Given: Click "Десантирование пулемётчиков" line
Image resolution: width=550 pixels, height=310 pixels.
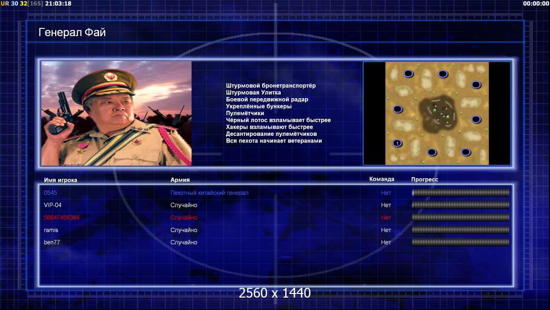Looking at the screenshot, I should tap(271, 134).
